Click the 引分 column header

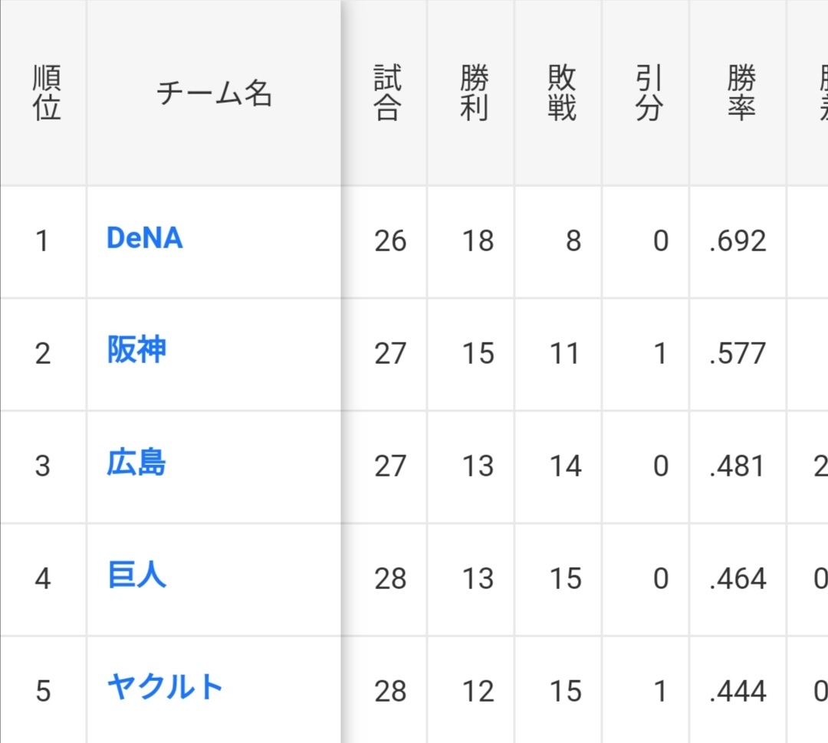pyautogui.click(x=649, y=93)
